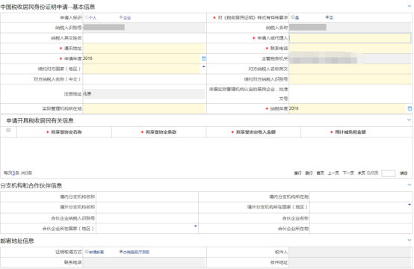This screenshot has height=269, width=414.
Task: Collapse the 申请开具税收居民有关信息 section
Action: click(x=410, y=120)
